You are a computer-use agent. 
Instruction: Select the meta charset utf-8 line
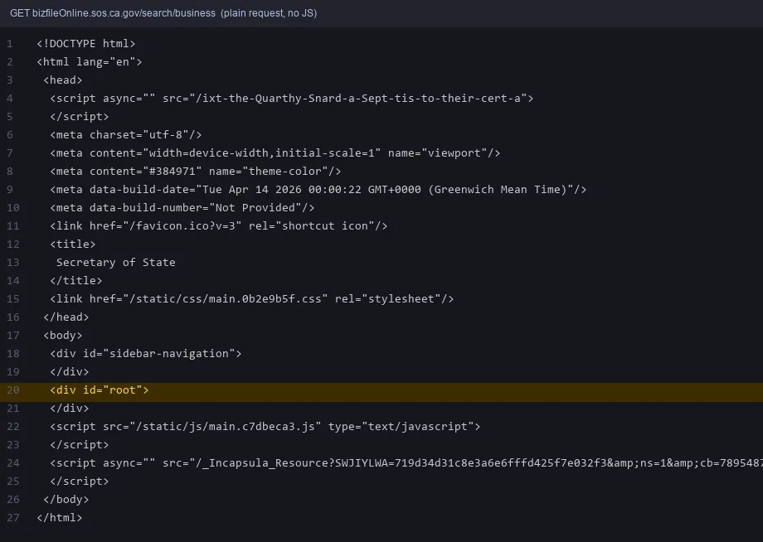click(x=125, y=134)
